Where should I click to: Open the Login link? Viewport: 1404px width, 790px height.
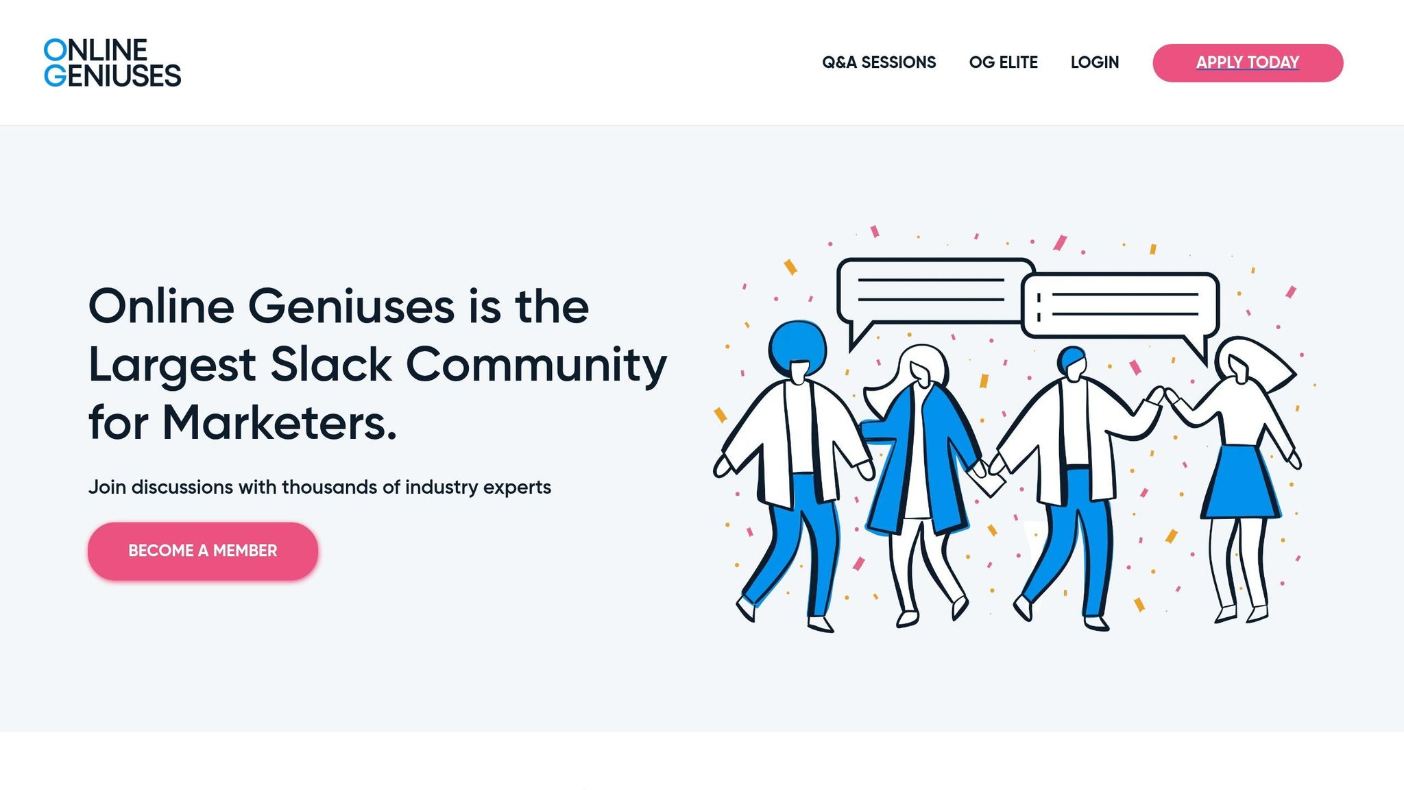coord(1095,62)
